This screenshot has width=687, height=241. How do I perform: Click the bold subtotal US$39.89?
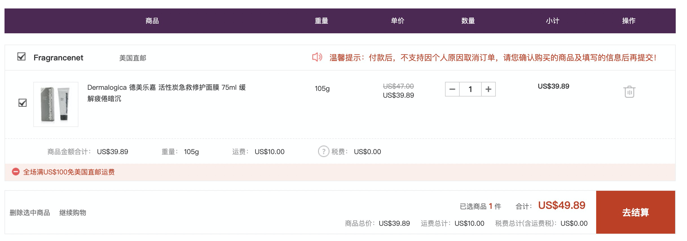553,86
